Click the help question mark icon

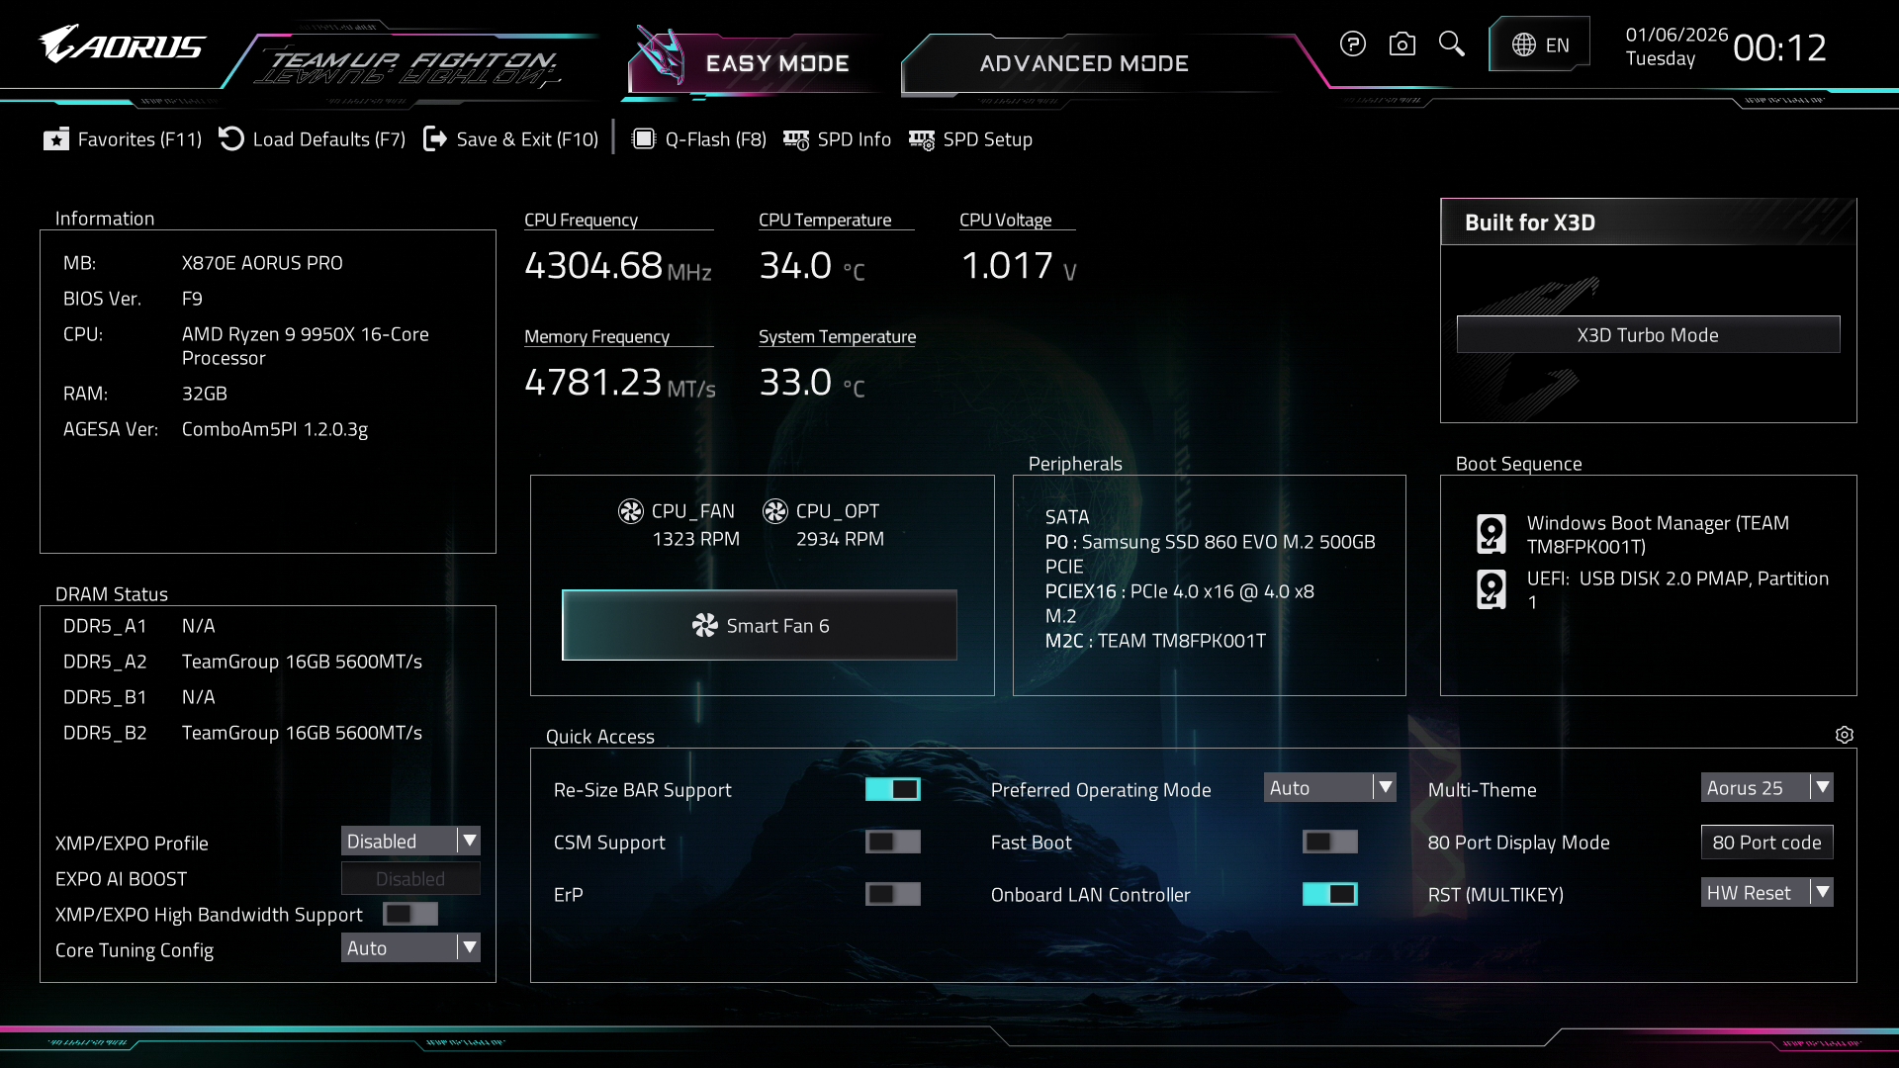(x=1353, y=44)
